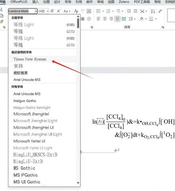175x191 pixels.
Task: Toggle justify alignment button
Action: (117, 19)
